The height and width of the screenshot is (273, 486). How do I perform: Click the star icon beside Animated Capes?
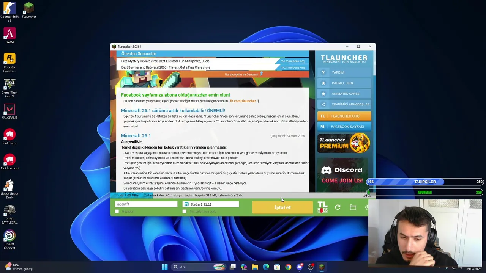323,94
